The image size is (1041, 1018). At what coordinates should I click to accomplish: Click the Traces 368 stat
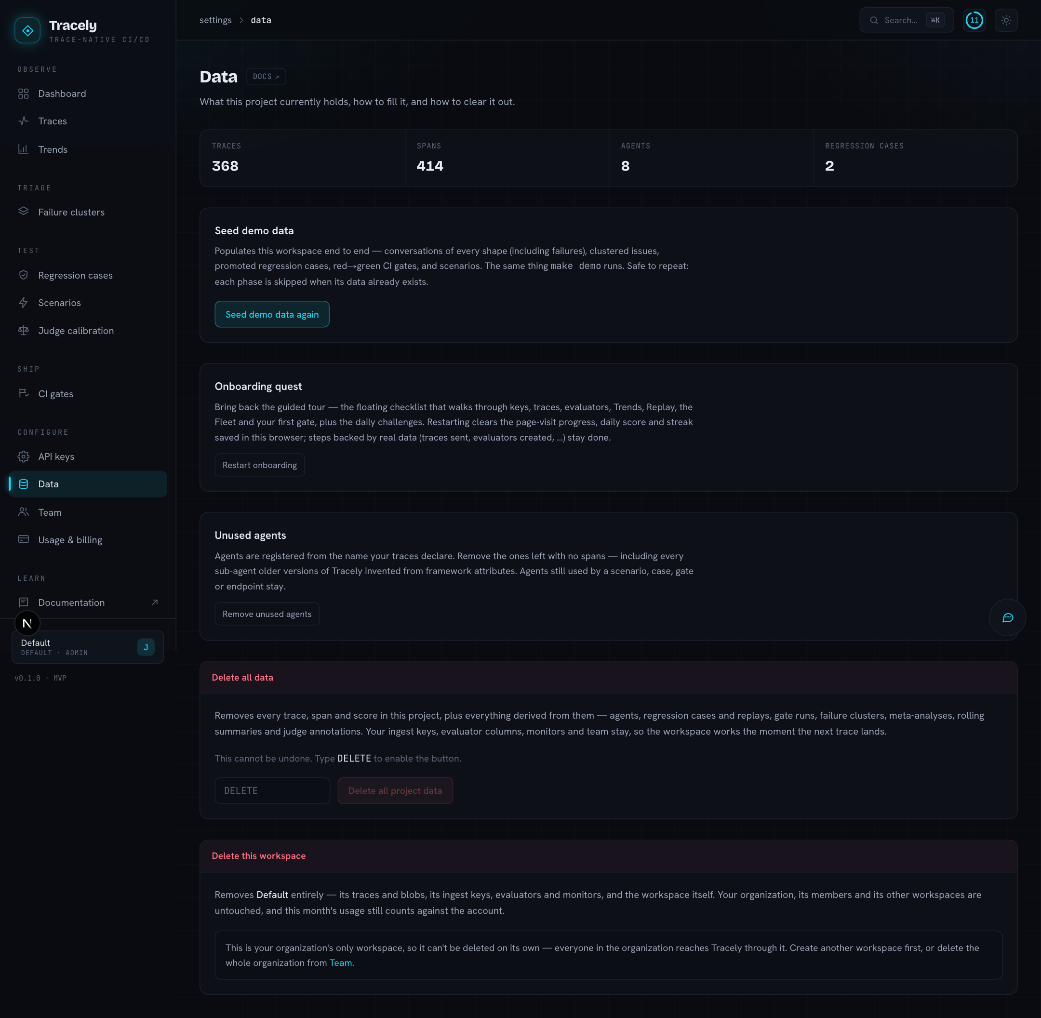[302, 158]
